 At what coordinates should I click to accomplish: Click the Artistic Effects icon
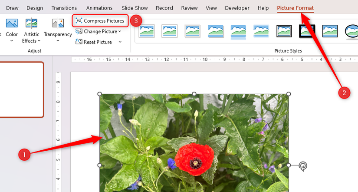32,23
